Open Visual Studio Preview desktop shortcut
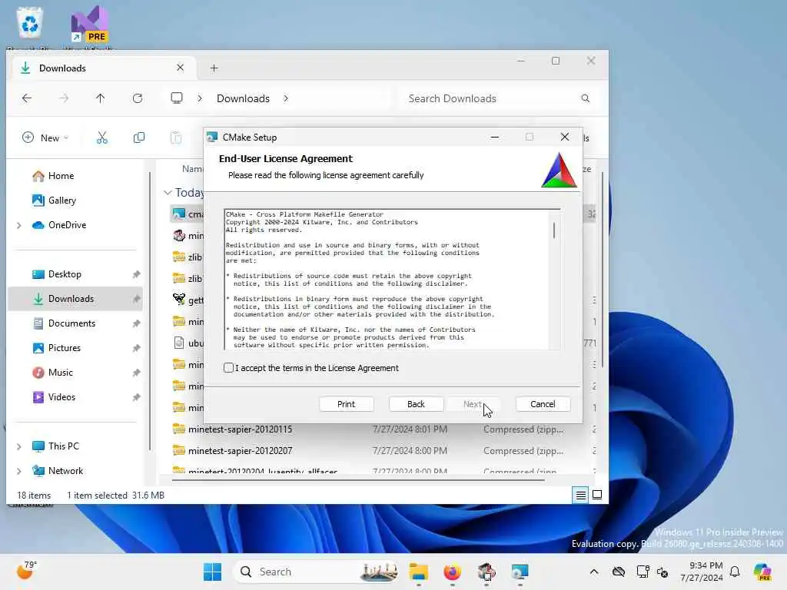Image resolution: width=787 pixels, height=590 pixels. (89, 24)
